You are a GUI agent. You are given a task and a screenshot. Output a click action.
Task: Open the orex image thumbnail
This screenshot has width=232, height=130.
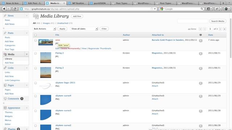[x=46, y=42]
